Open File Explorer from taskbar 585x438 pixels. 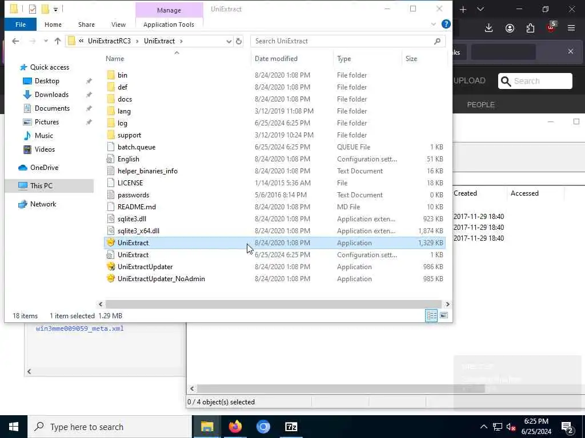coord(207,427)
